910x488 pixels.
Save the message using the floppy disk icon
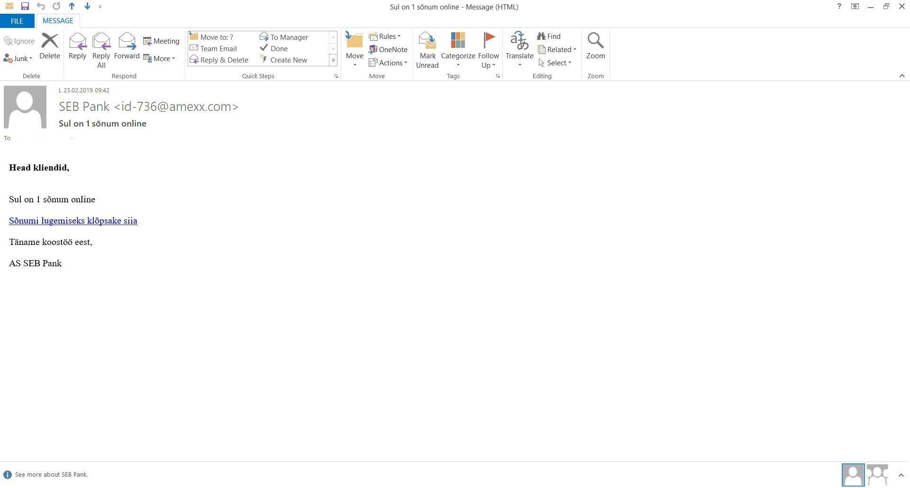point(25,7)
